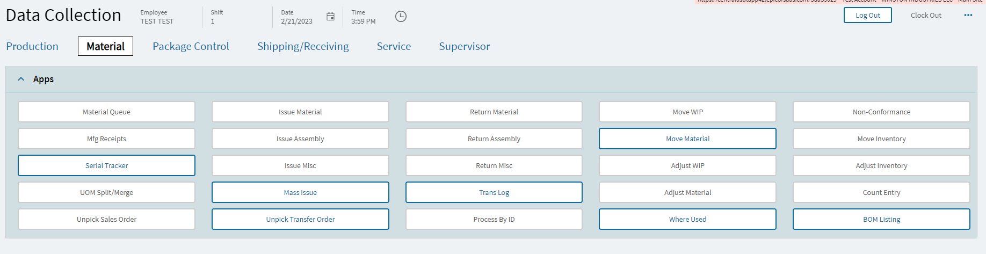Select the Supervisor tab

click(464, 46)
